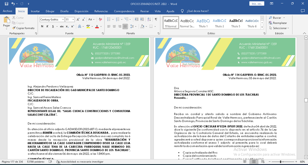Image resolution: width=308 pixels, height=165 pixels.
Task: Open the font size dropdown showing 11
Action: click(73, 19)
